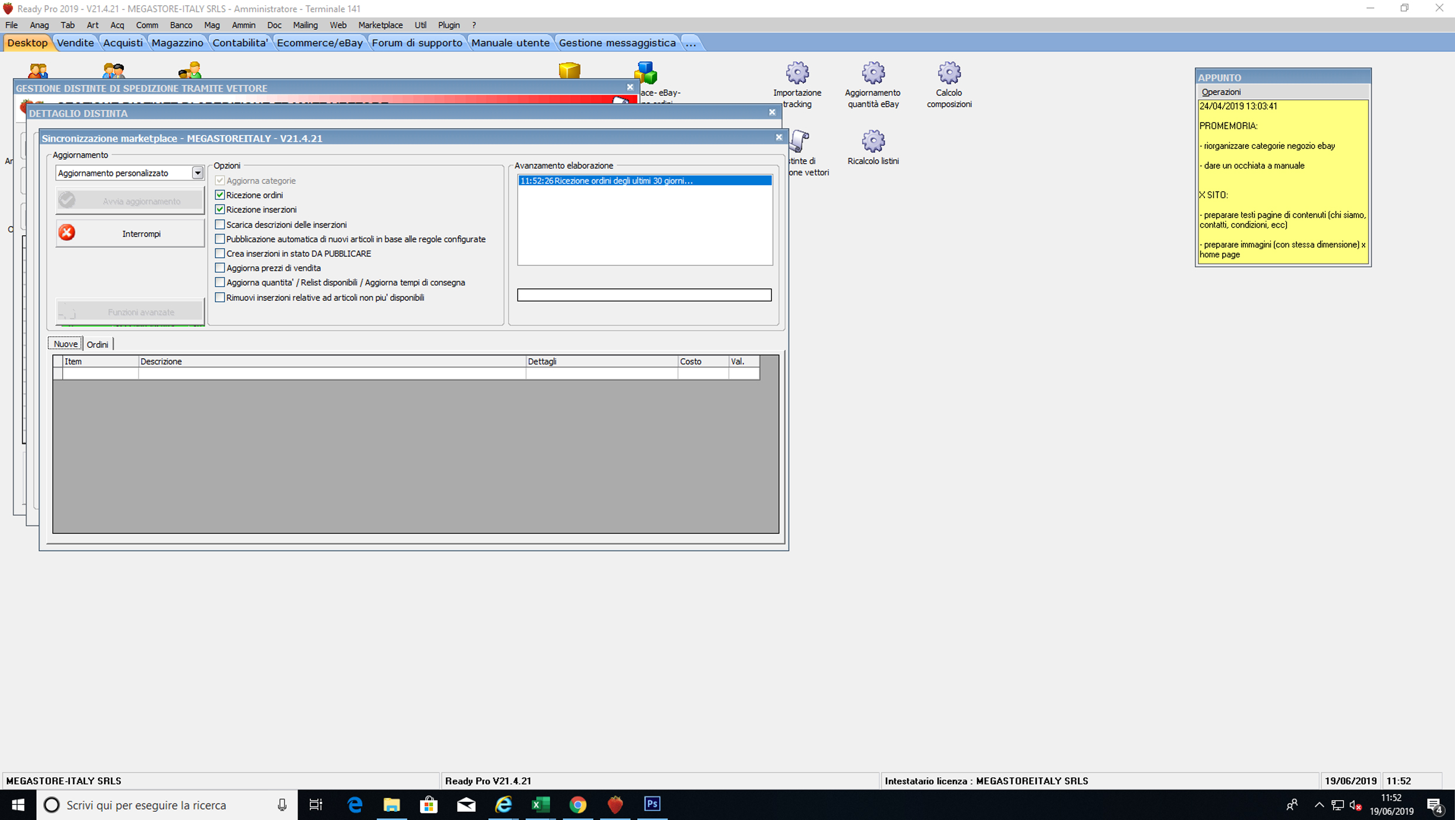This screenshot has width=1455, height=820.
Task: Click microphone icon in search box
Action: (x=282, y=805)
